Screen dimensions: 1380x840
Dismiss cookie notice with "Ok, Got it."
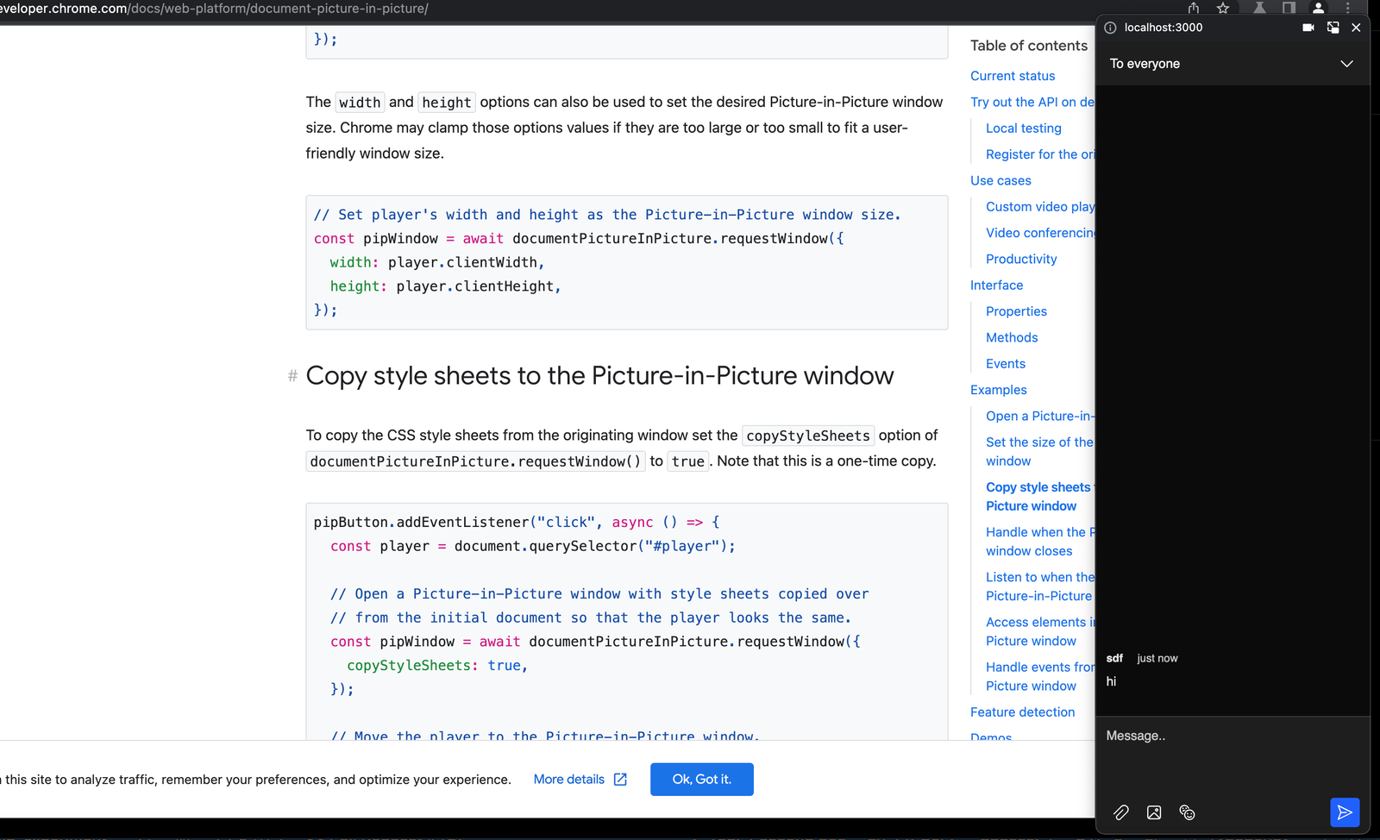[701, 779]
